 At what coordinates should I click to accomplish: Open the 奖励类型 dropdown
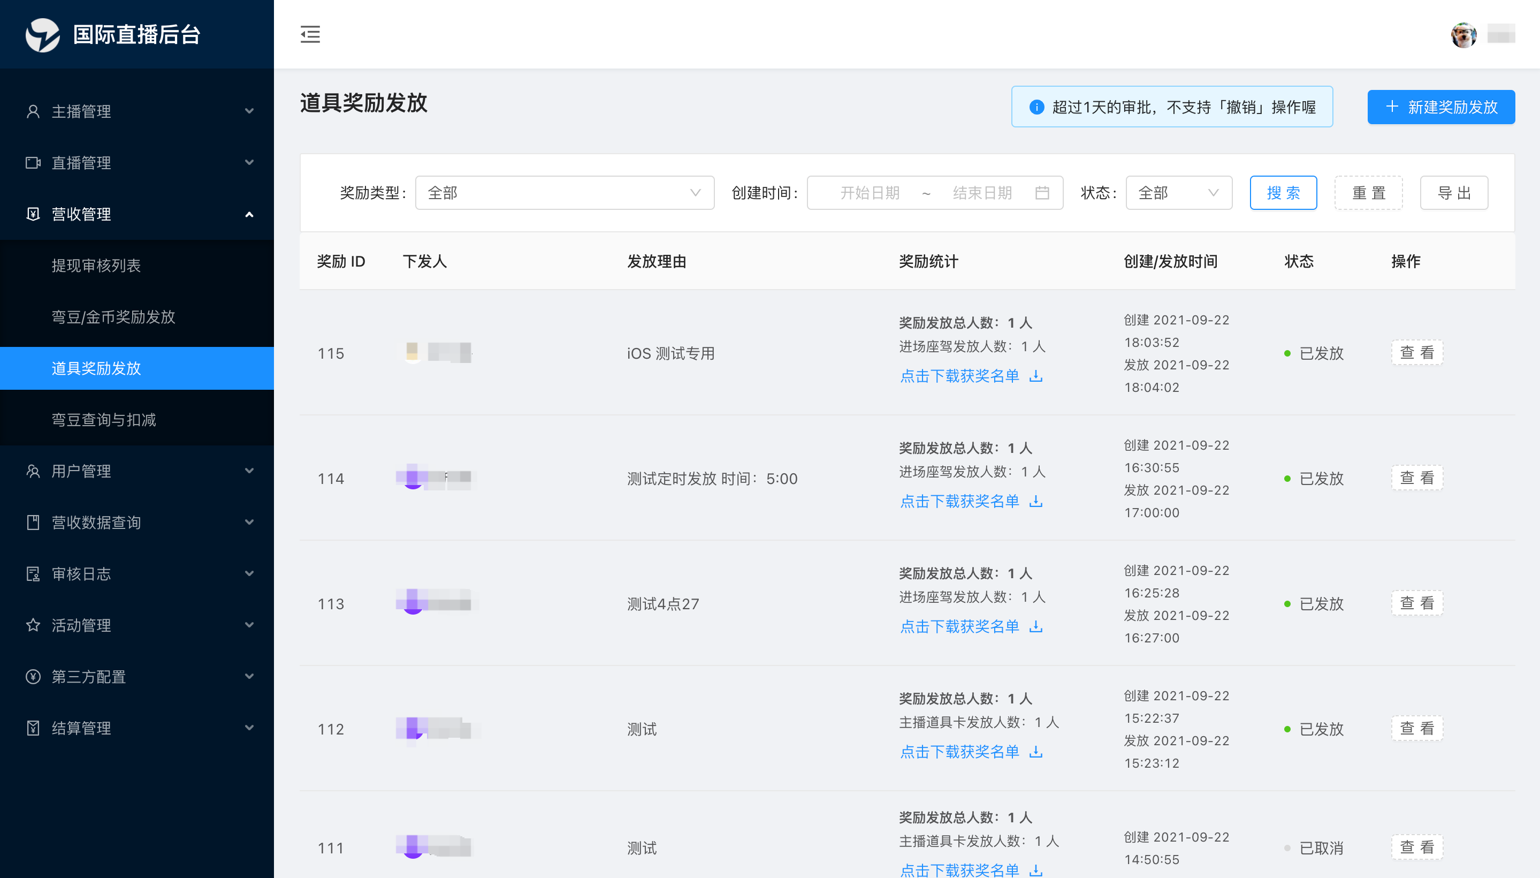[x=564, y=193]
